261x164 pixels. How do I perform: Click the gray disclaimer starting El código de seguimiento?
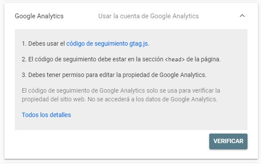pyautogui.click(x=121, y=95)
